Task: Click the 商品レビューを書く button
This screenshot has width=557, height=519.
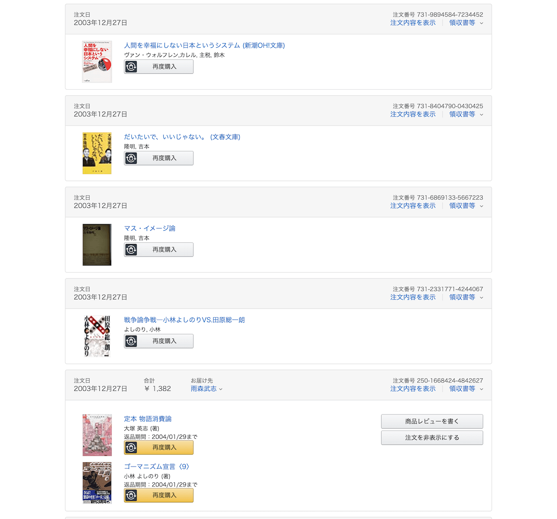Action: point(432,422)
